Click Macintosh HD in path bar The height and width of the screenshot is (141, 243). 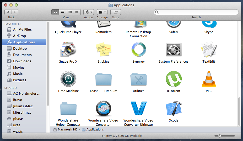coord(67,129)
